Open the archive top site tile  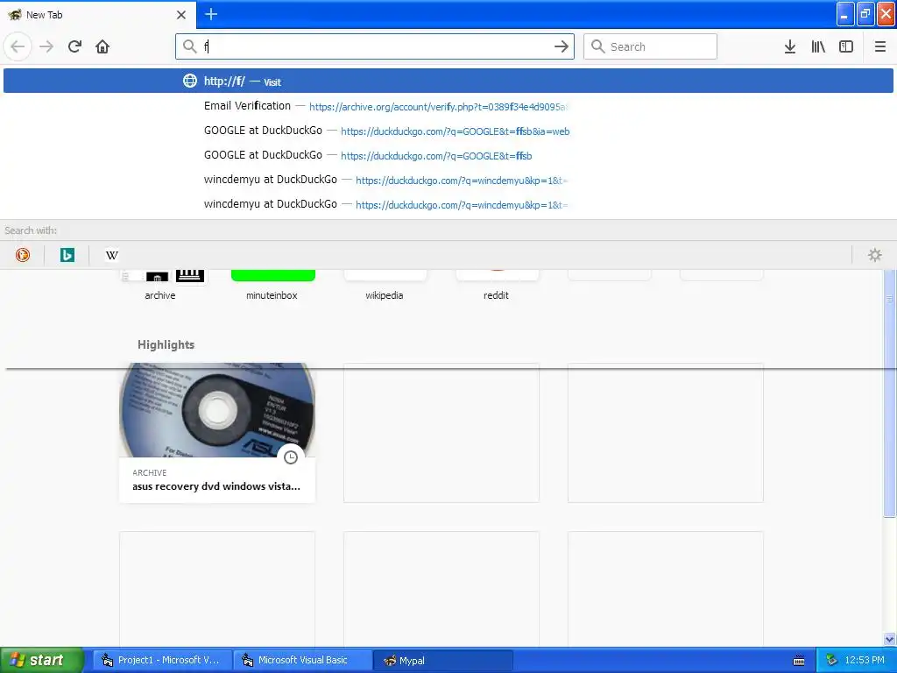pyautogui.click(x=160, y=285)
